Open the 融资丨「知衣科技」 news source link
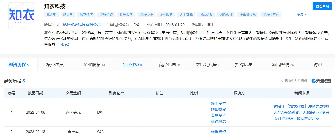Screen dimensions: 335x137 (x=302, y=112)
